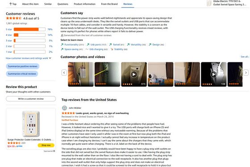Select Usb charging topic chip
The height and width of the screenshot is (167, 250).
tap(96, 49)
